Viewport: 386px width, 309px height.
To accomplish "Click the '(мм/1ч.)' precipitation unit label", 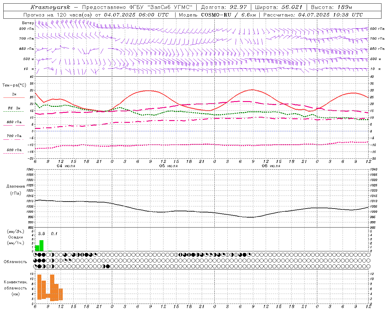I will [x=16, y=243].
